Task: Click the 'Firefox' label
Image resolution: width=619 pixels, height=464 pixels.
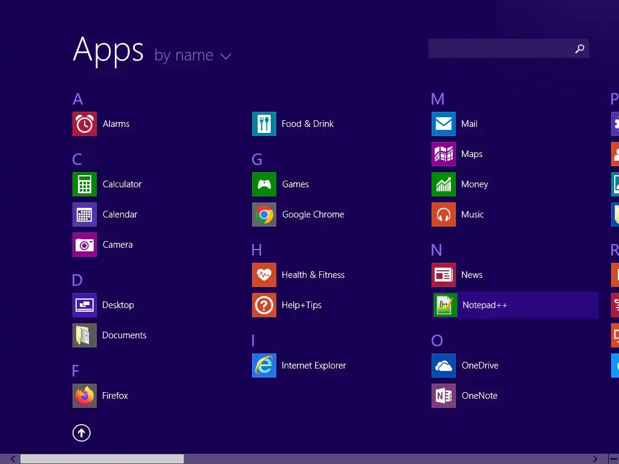Action: [x=115, y=396]
